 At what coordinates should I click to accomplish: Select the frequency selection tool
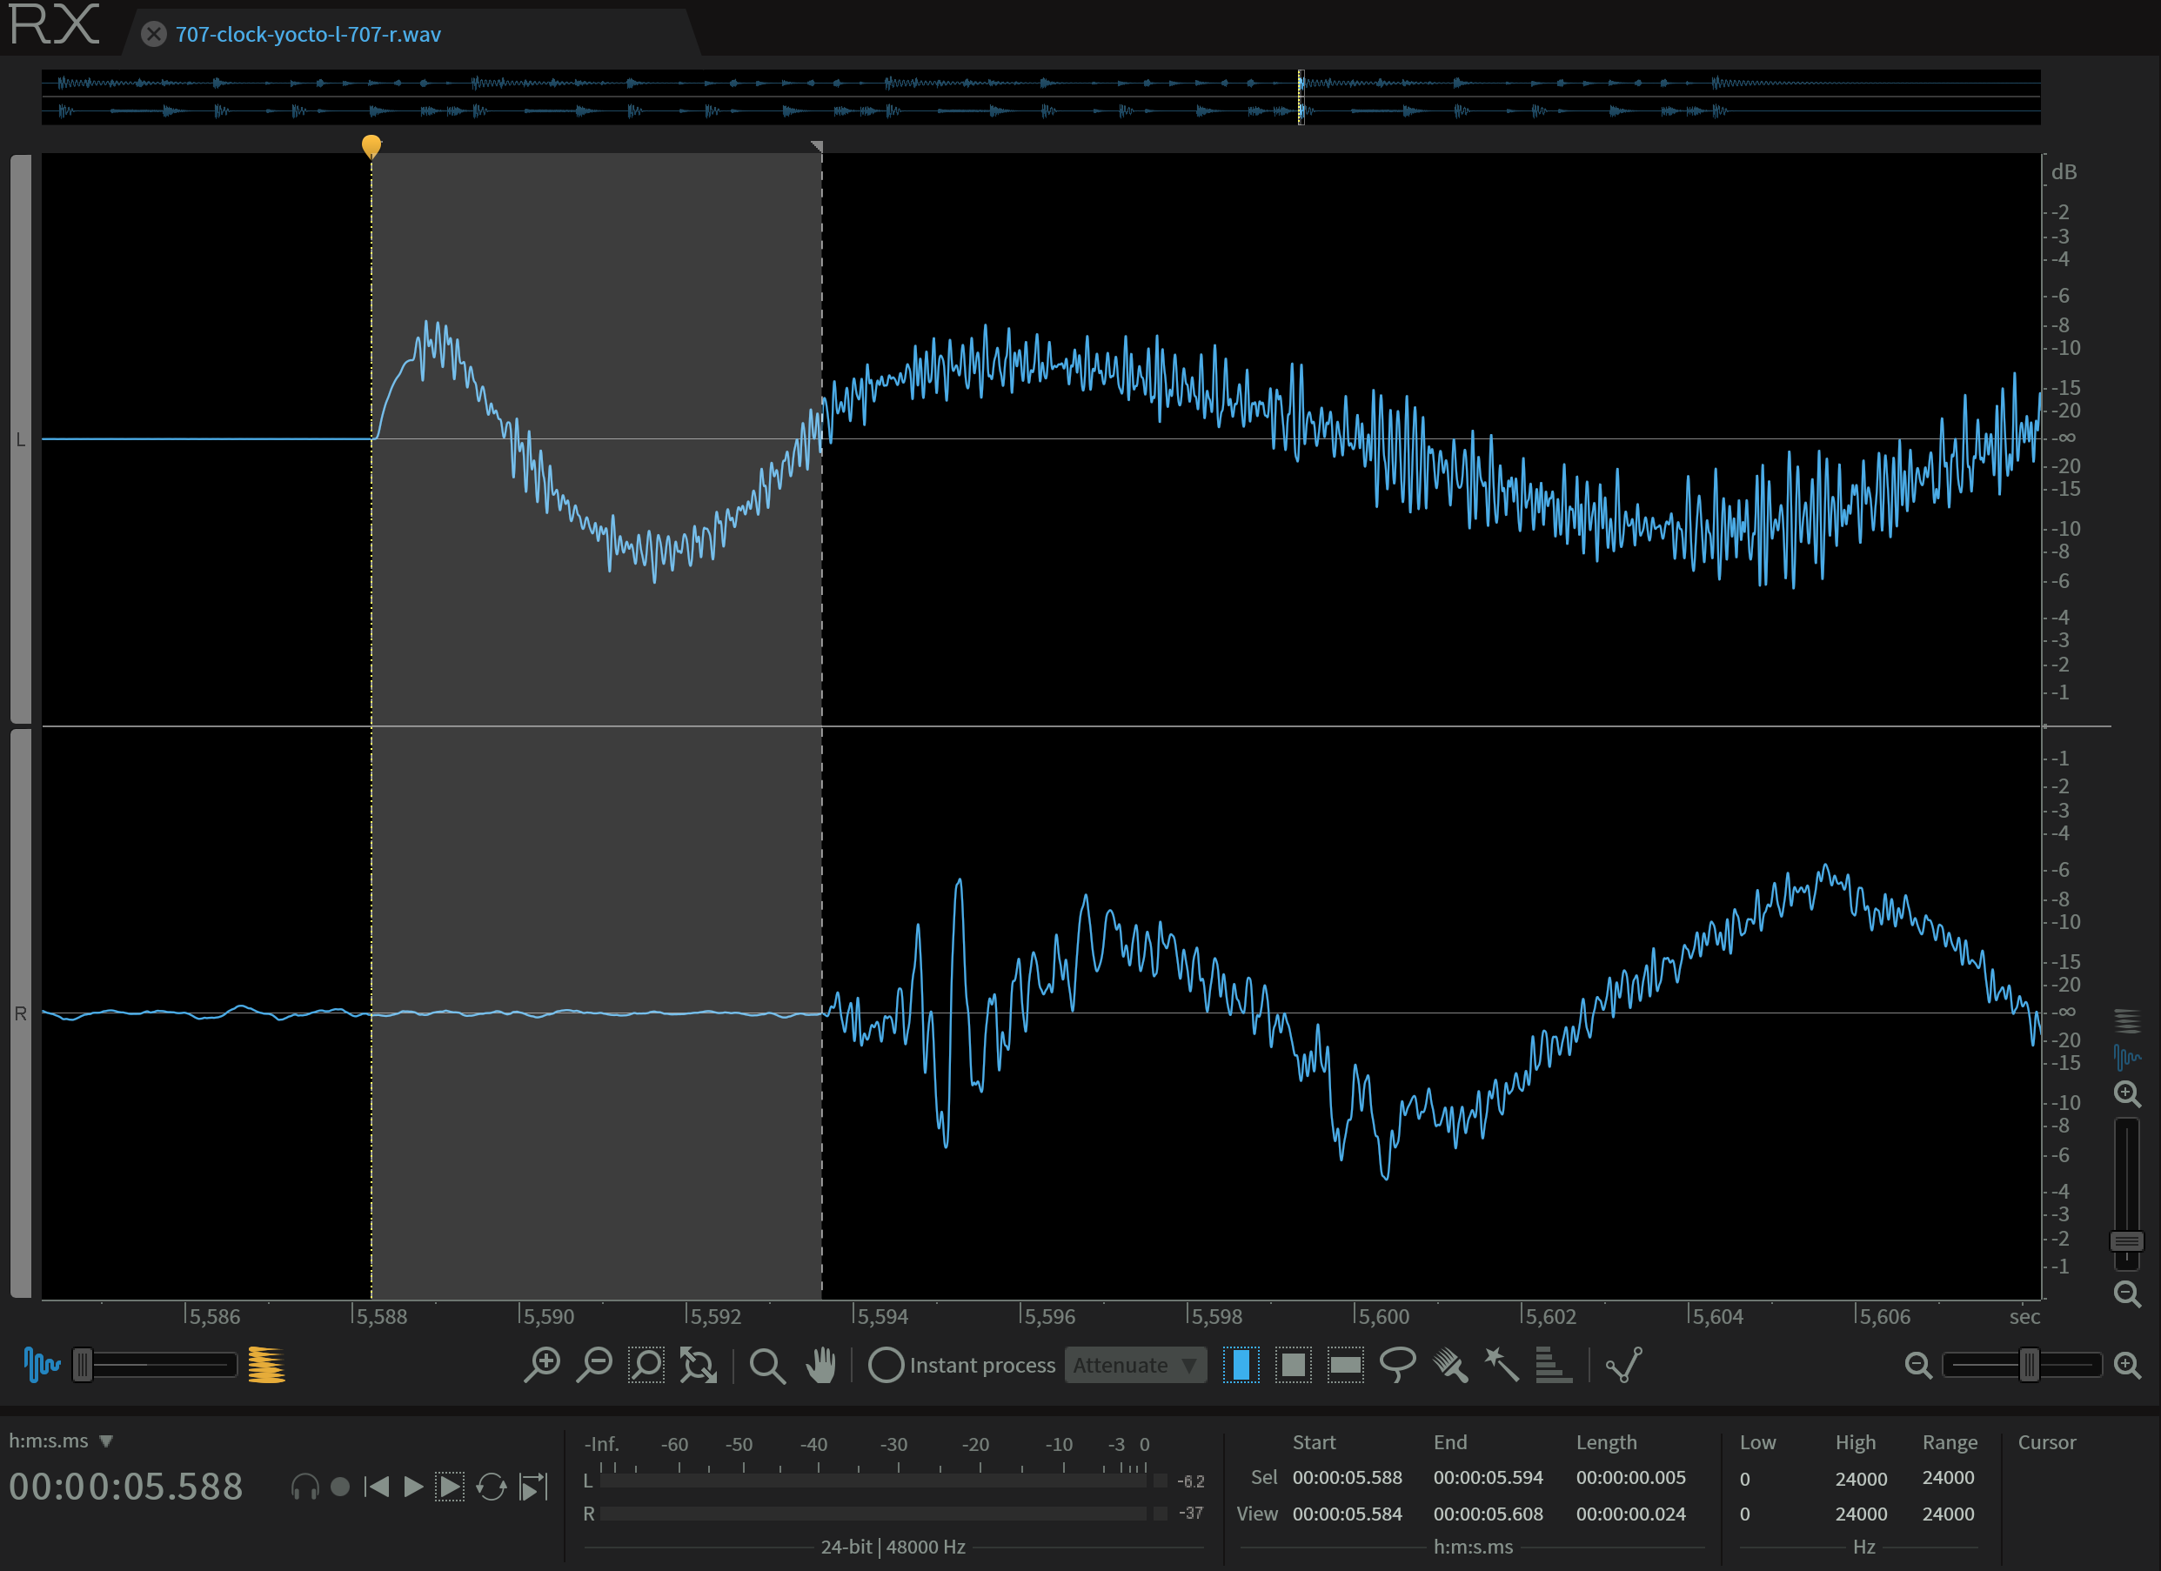1345,1365
